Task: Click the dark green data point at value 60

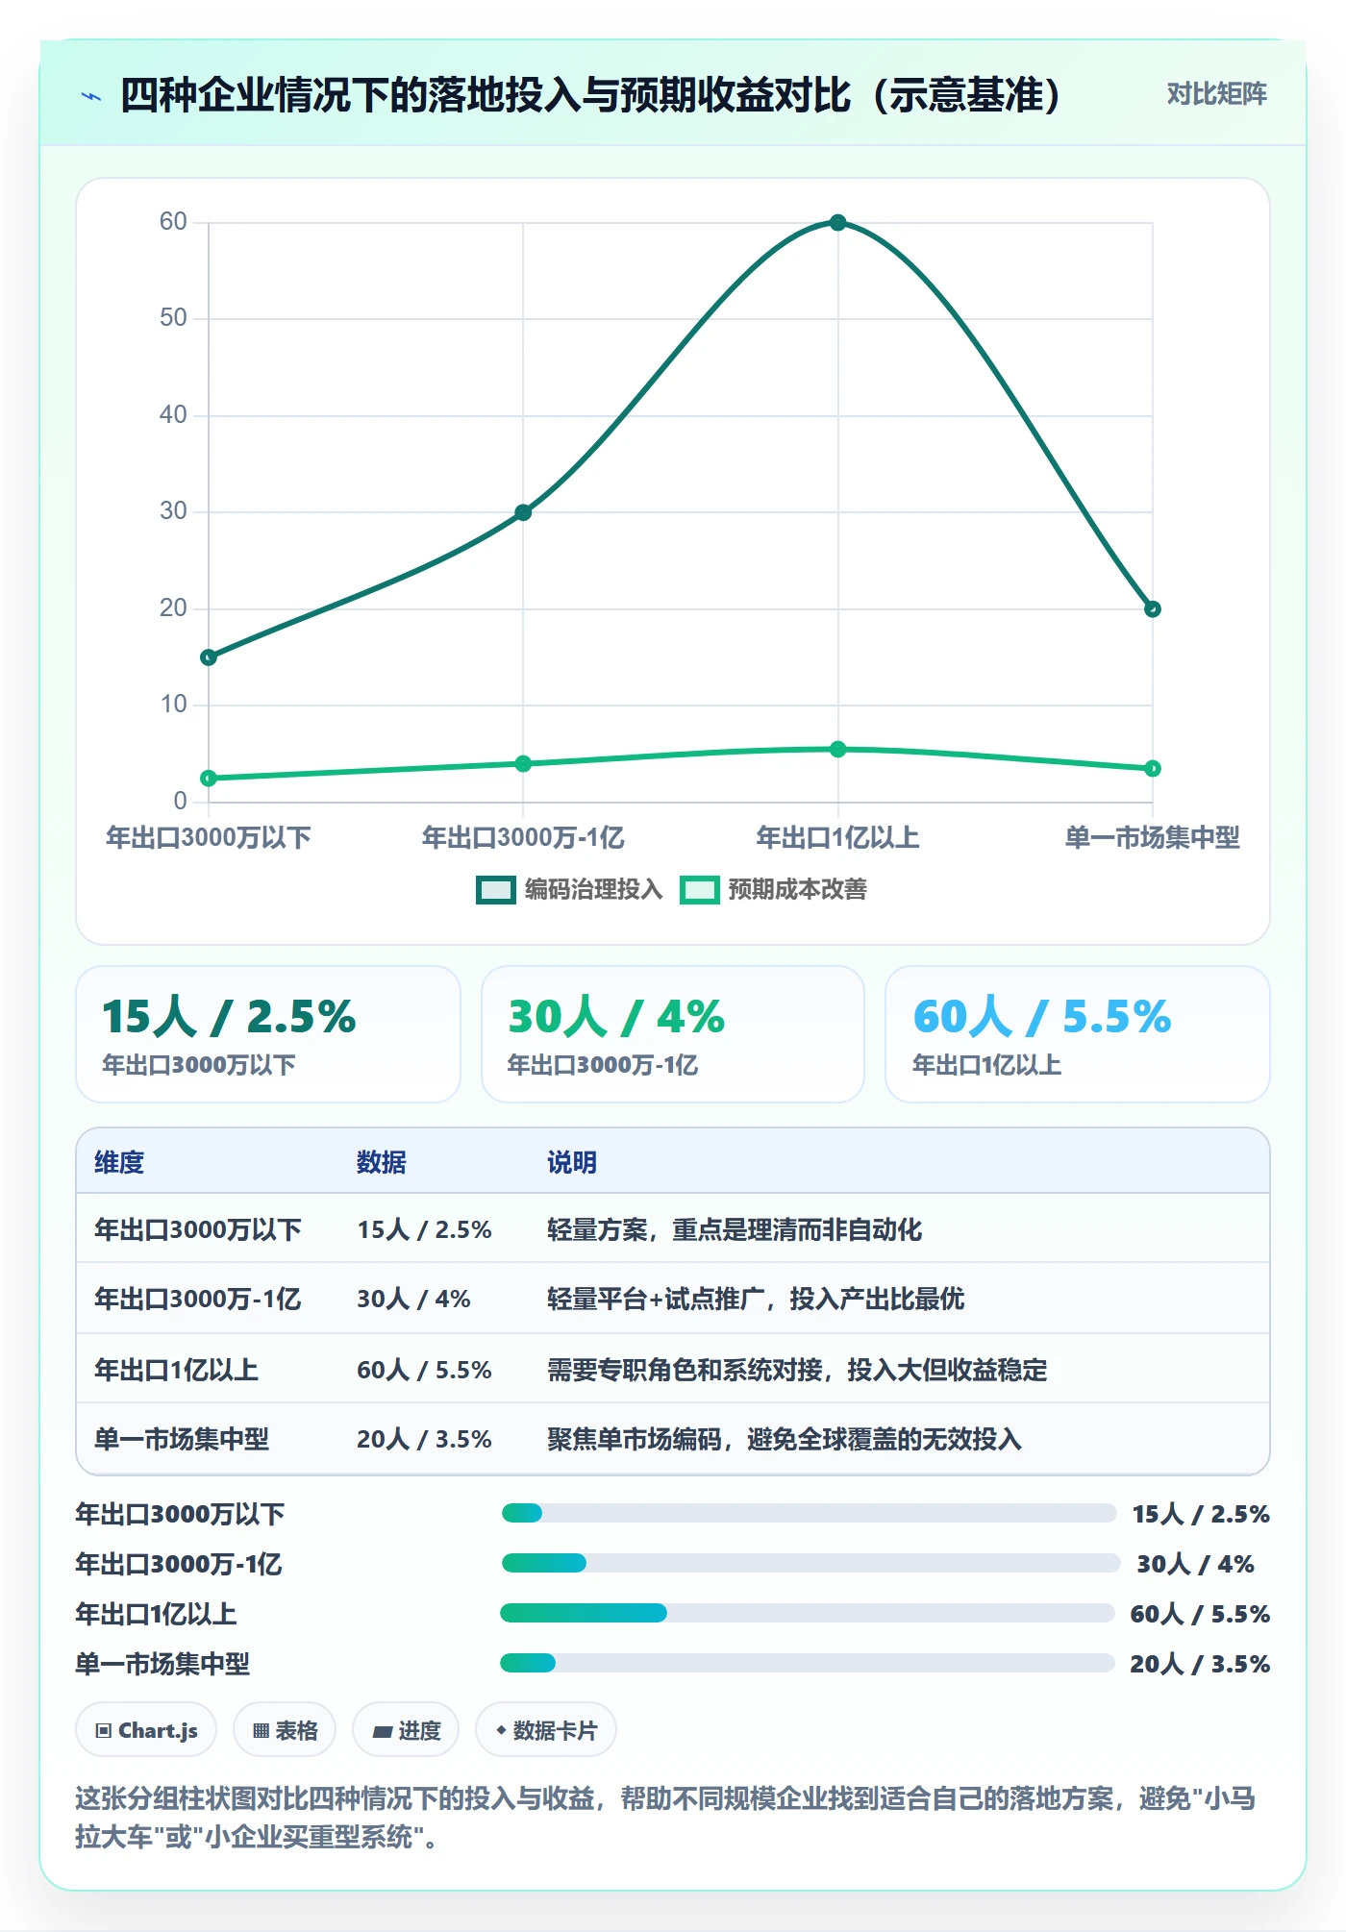Action: point(837,223)
